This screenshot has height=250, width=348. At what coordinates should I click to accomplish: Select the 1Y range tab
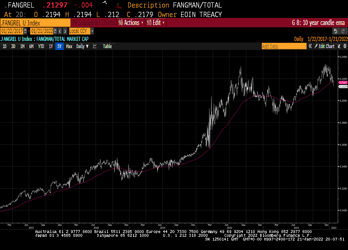coord(51,46)
